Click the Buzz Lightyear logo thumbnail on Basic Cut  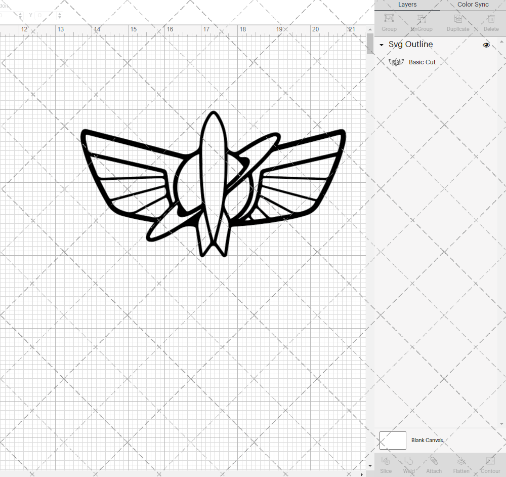tap(396, 62)
